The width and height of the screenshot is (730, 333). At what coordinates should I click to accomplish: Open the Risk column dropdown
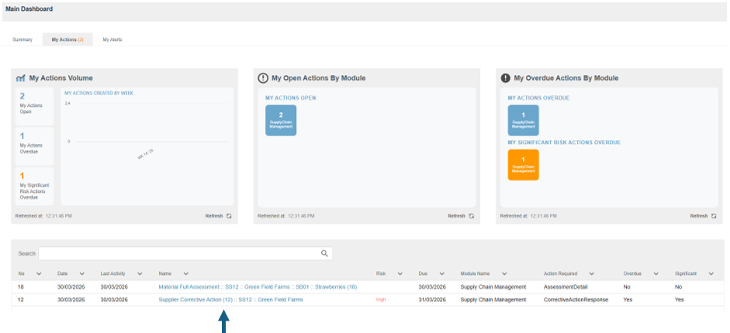coord(399,274)
